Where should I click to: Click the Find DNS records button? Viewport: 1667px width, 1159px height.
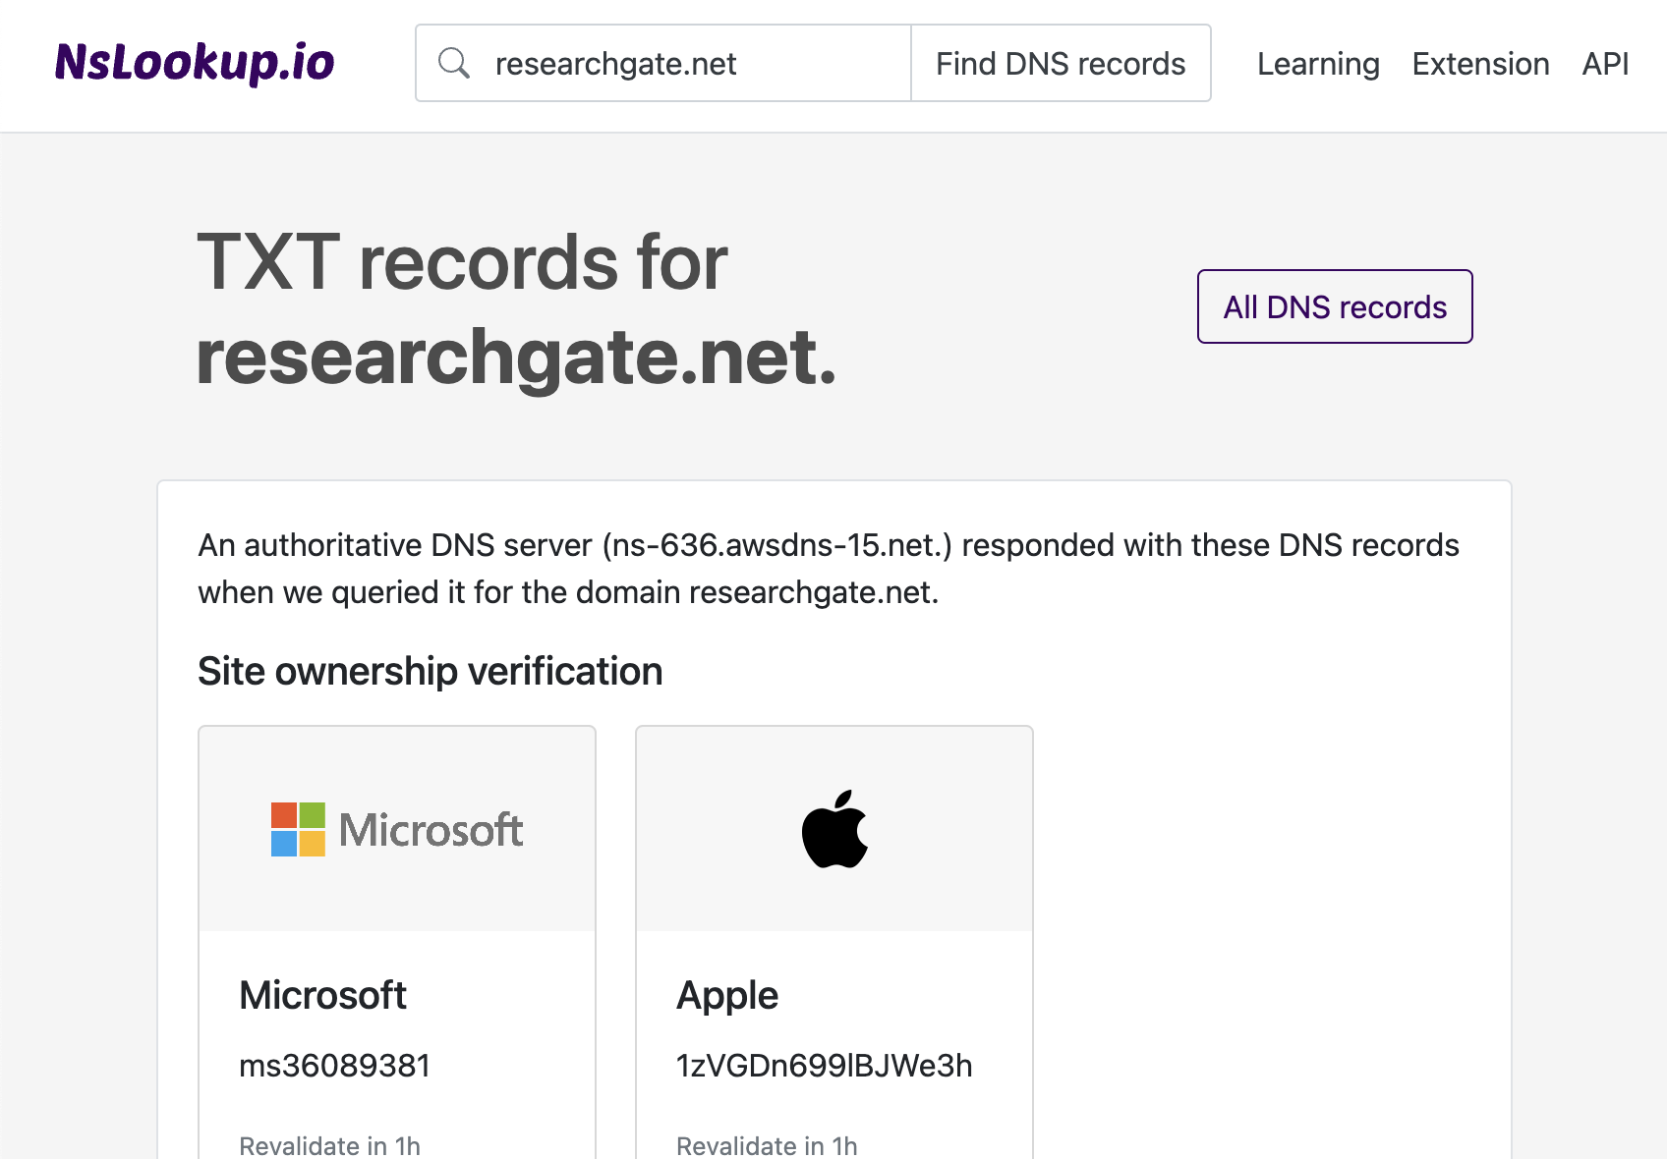point(1061,63)
